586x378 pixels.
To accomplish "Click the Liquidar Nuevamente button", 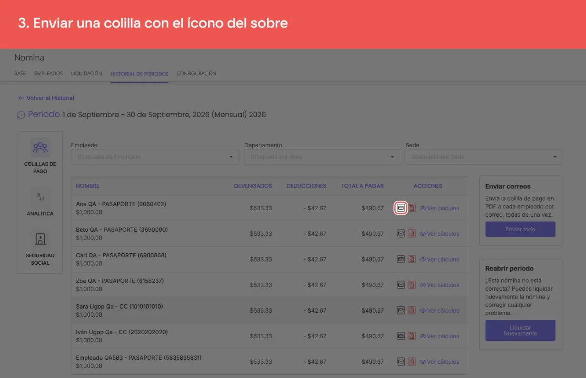I will click(x=520, y=330).
